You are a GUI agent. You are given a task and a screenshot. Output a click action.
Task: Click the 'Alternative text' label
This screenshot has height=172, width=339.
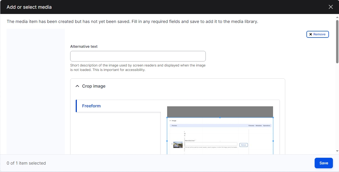tap(84, 46)
